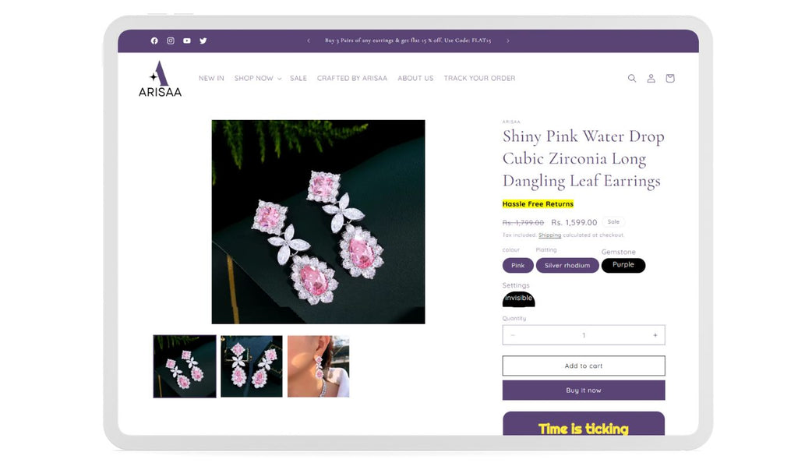Viewport: 798px width, 470px height.
Task: Open the Instagram social icon
Action: (x=171, y=41)
